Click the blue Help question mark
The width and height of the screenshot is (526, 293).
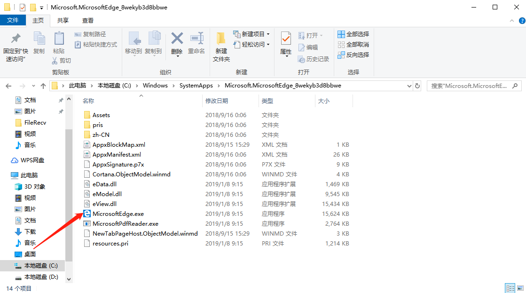pyautogui.click(x=522, y=20)
